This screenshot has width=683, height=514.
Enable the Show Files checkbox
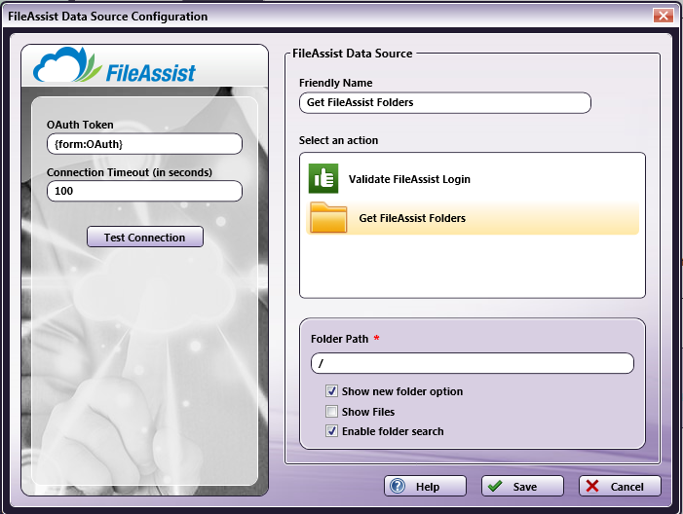click(331, 411)
